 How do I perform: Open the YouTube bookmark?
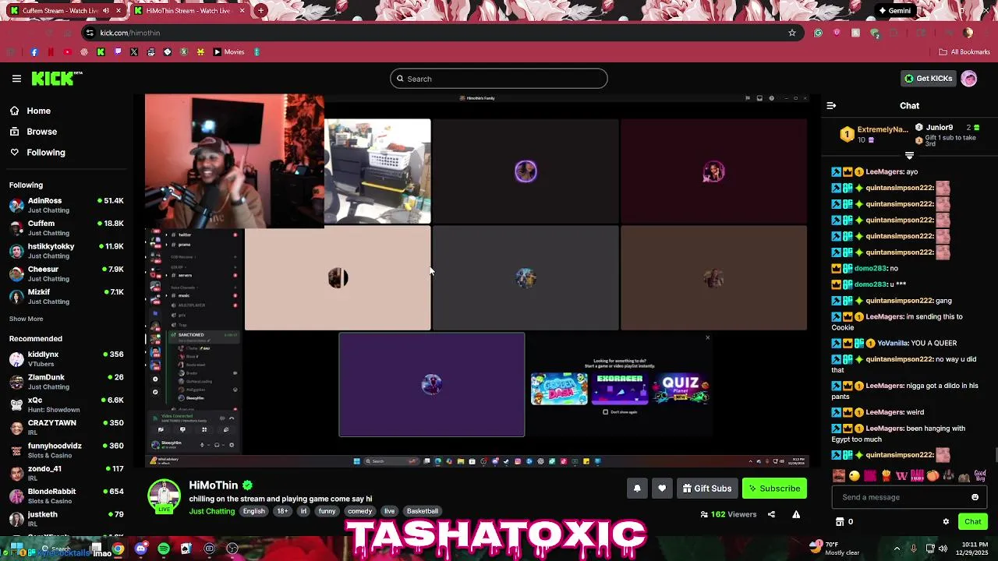67,52
